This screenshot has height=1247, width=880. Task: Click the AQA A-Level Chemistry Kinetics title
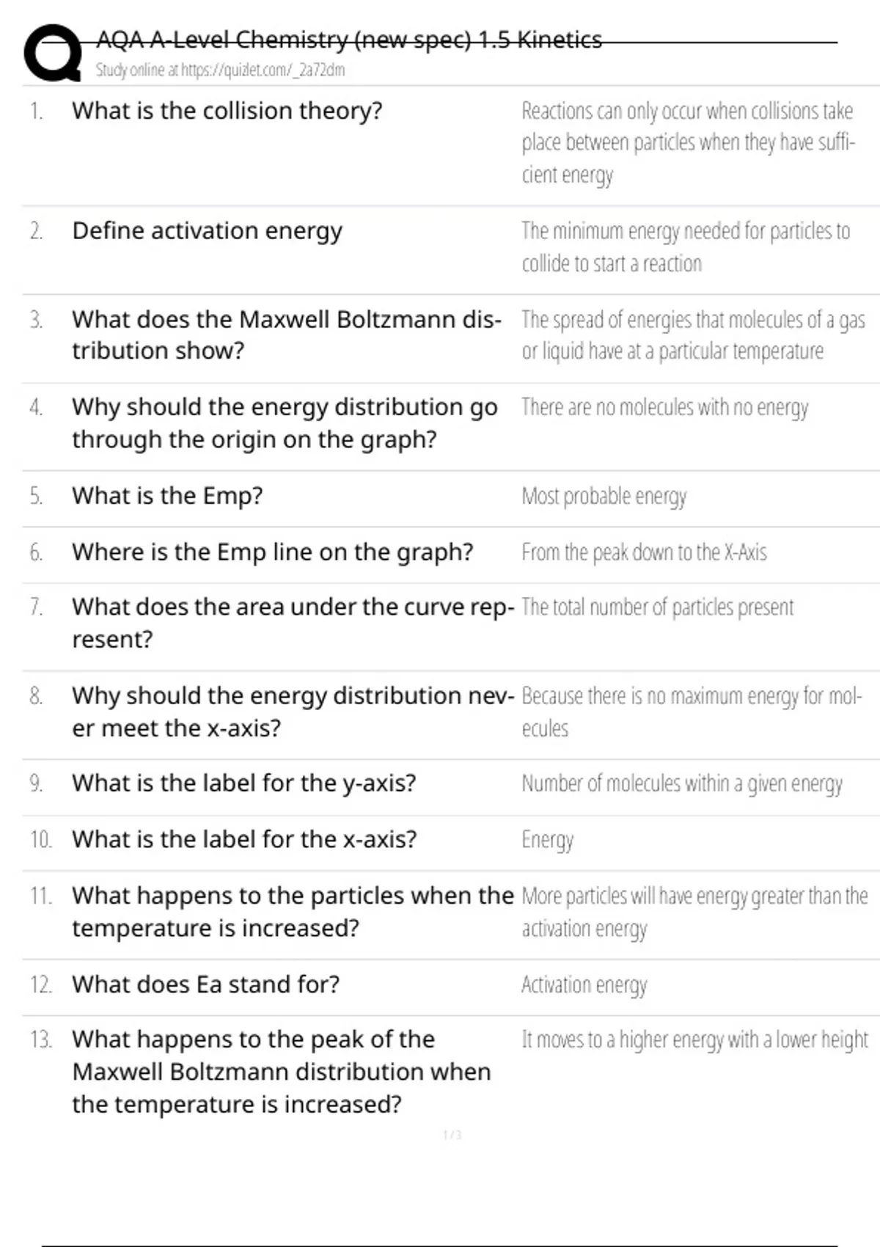point(349,40)
